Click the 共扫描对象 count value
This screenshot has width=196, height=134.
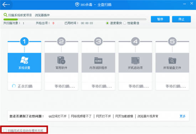coord(24,23)
